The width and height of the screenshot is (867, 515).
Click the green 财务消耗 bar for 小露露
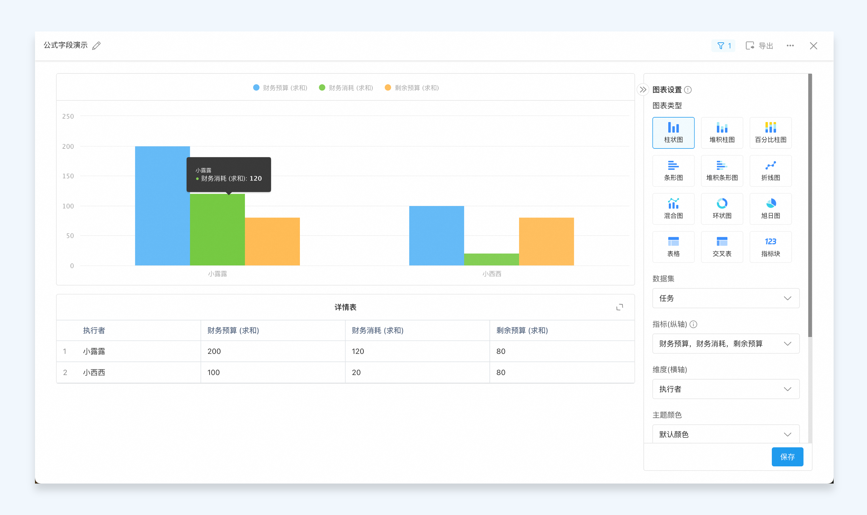tap(217, 230)
